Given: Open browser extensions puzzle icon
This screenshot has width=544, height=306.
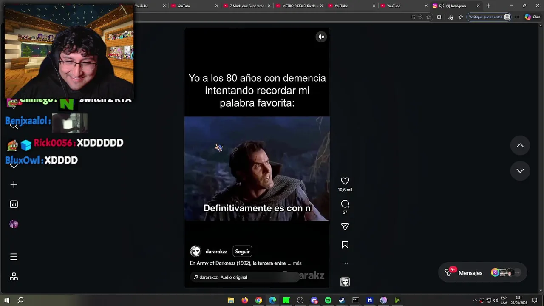Looking at the screenshot, I should [439, 17].
